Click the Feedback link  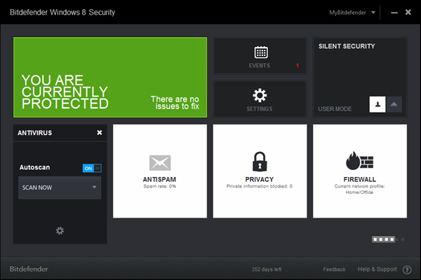coord(334,269)
